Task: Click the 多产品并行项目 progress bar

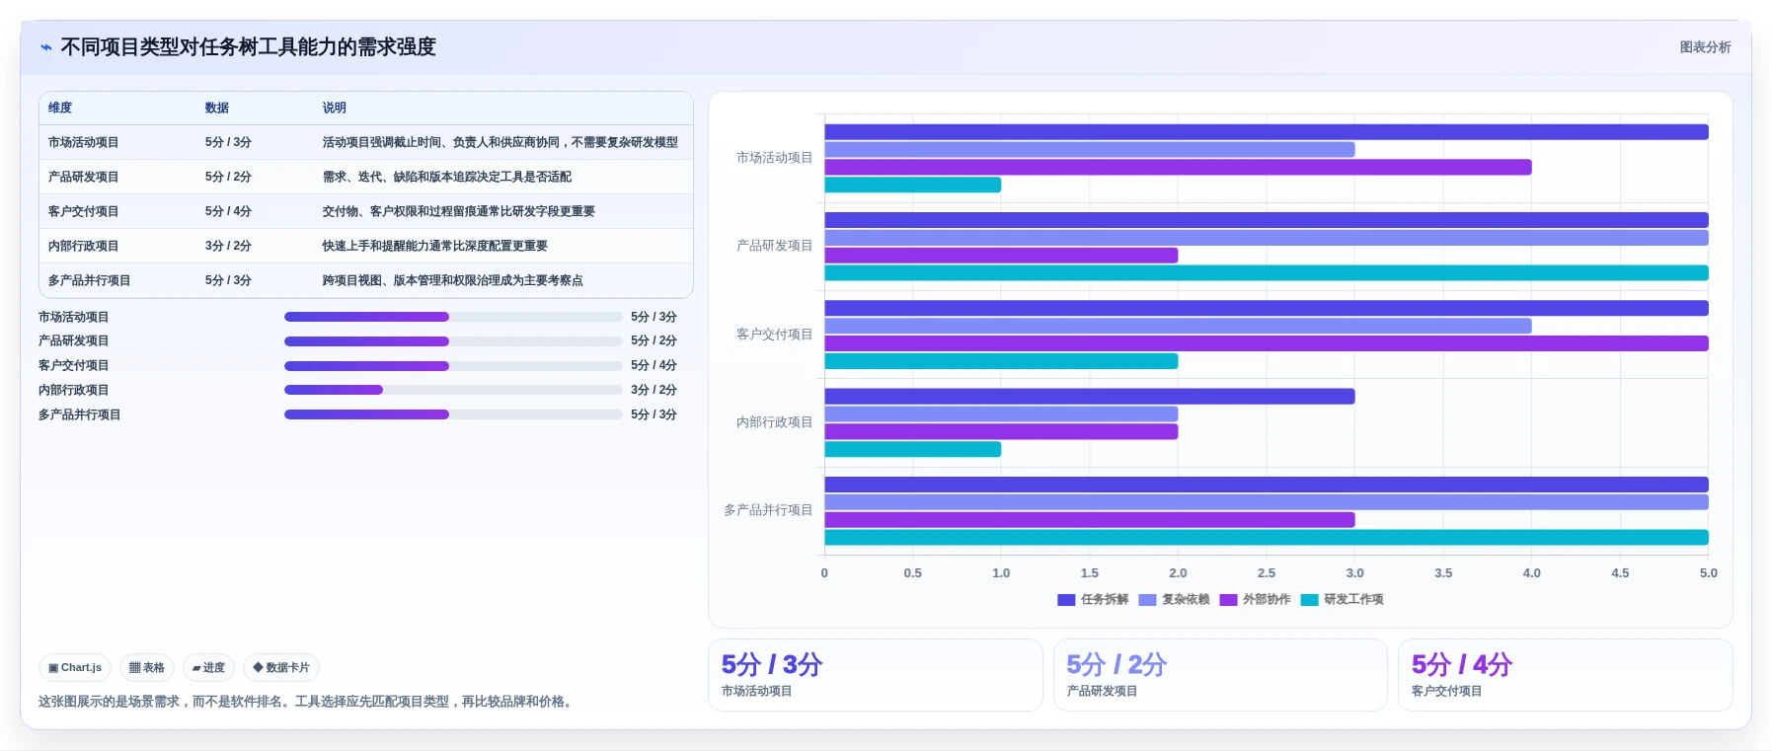Action: (x=453, y=414)
